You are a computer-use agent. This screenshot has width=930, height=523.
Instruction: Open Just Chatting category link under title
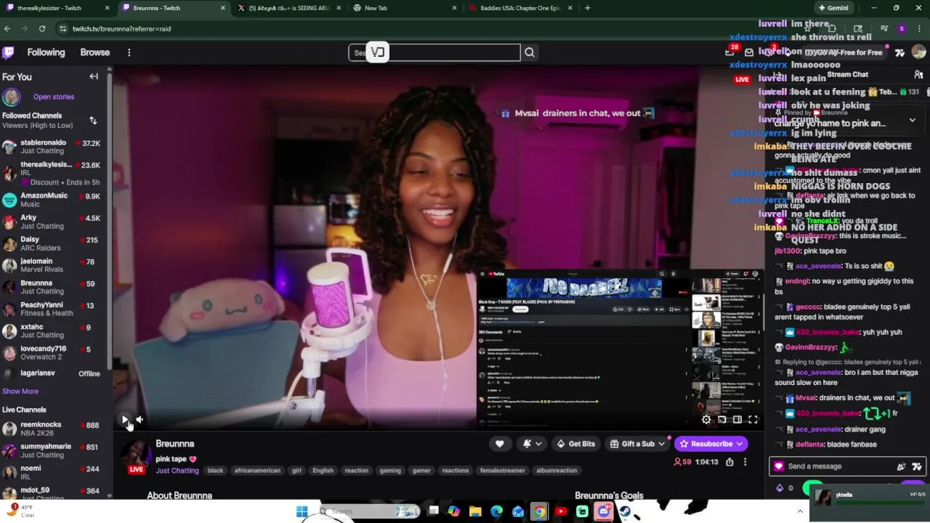coord(177,471)
